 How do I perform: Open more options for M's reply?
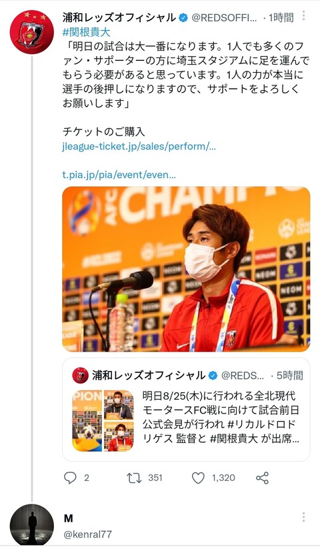pyautogui.click(x=303, y=518)
